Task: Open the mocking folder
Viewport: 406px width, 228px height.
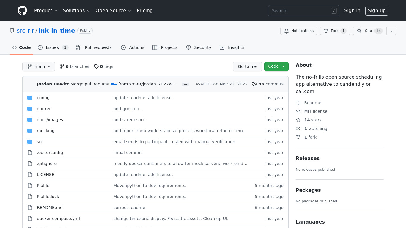Action: pos(45,131)
